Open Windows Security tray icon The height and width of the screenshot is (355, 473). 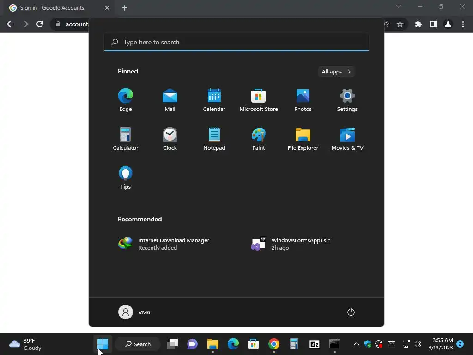point(368,344)
